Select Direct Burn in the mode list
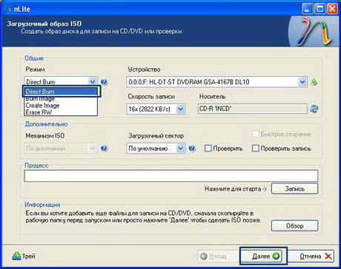341x269 pixels. pos(62,92)
